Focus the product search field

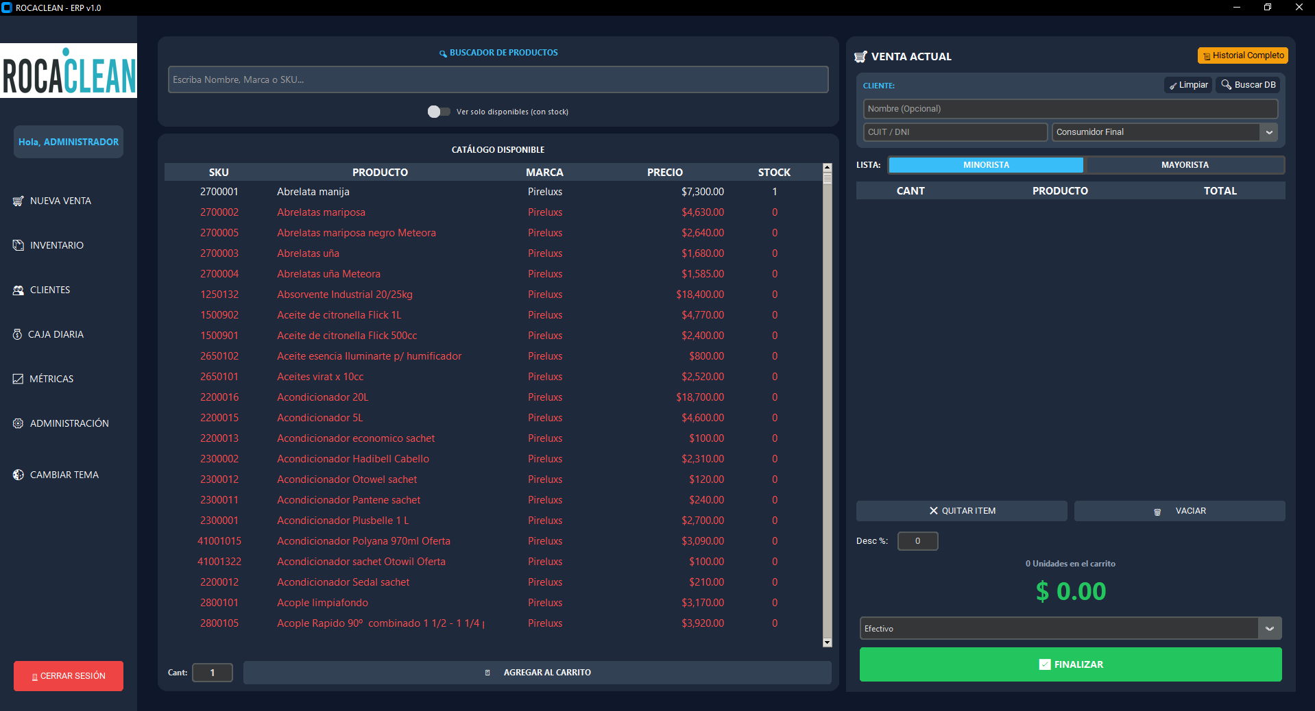point(498,79)
